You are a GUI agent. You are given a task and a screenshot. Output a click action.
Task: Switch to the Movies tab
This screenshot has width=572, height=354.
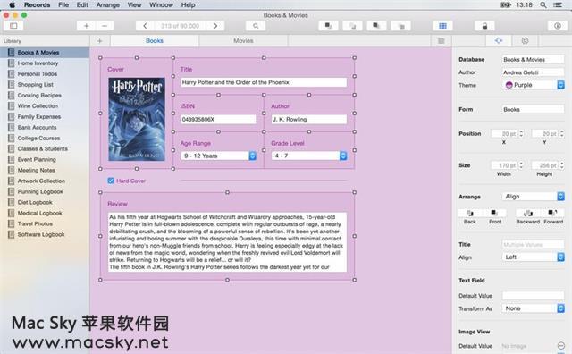coord(243,41)
